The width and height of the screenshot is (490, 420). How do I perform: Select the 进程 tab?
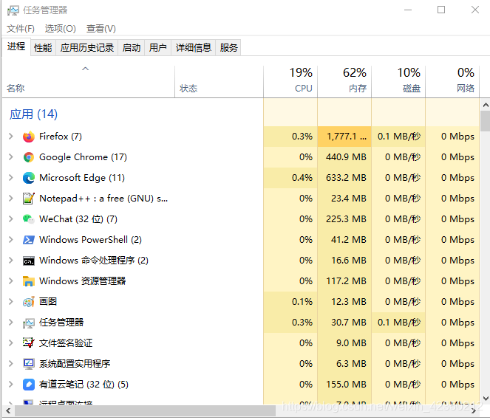tap(16, 47)
